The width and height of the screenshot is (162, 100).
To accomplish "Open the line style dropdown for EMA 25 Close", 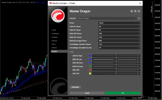I will [x=104, y=66].
